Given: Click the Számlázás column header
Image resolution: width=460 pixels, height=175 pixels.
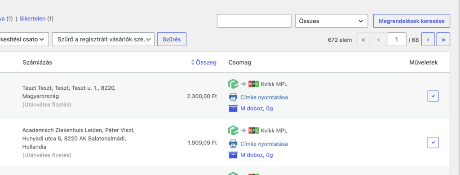Looking at the screenshot, I should pyautogui.click(x=38, y=62).
